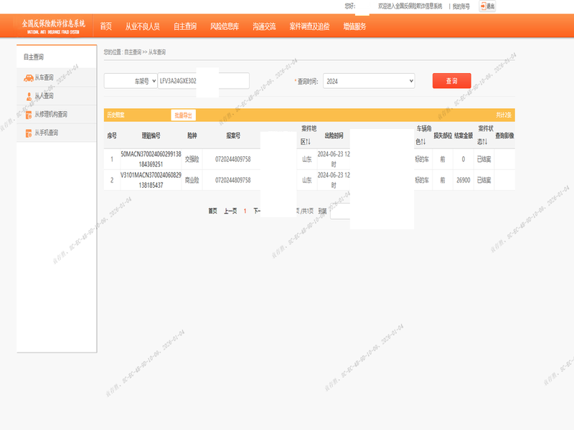Click the repair shop icon beside 从修理机构查询

[28, 114]
